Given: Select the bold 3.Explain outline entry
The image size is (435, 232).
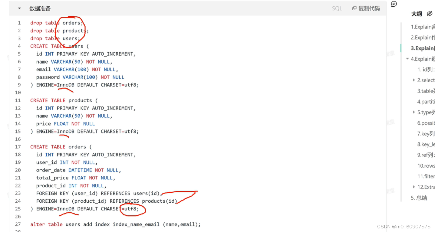Looking at the screenshot, I should [423, 48].
